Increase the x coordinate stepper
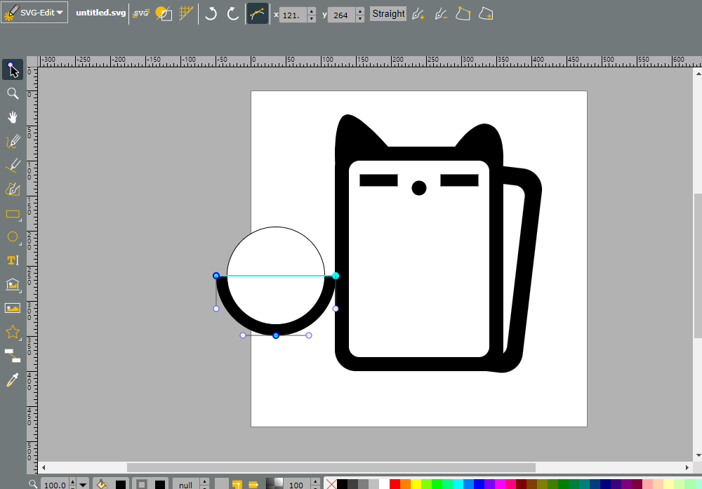 312,11
